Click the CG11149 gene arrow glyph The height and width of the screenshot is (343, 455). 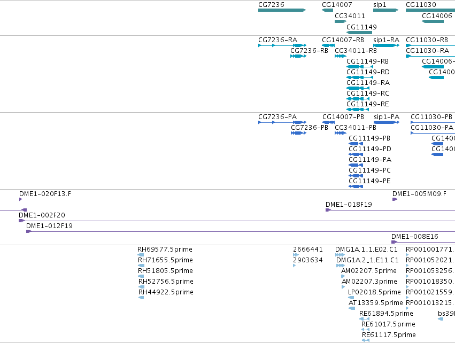[359, 33]
